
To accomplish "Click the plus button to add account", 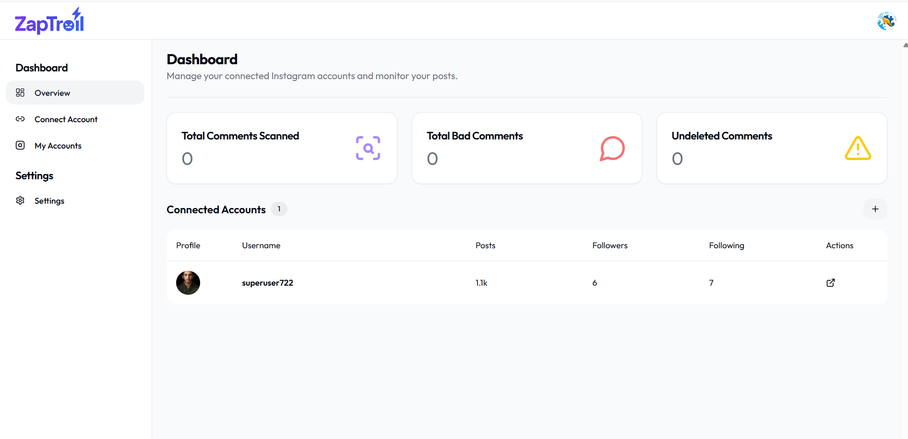I will click(875, 209).
